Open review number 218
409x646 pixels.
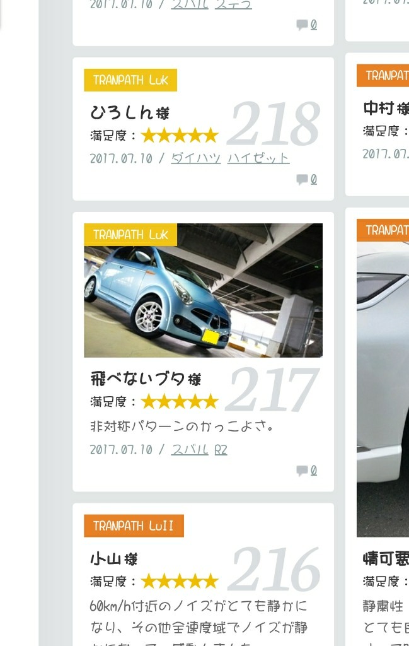point(274,124)
